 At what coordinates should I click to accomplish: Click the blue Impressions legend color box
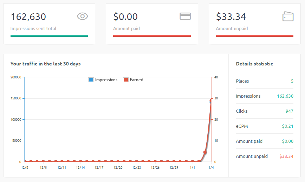[91, 80]
